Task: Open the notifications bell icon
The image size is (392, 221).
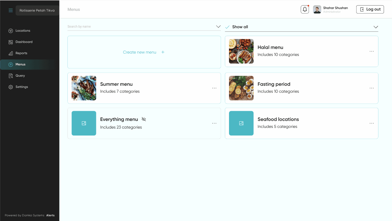Action: (305, 9)
